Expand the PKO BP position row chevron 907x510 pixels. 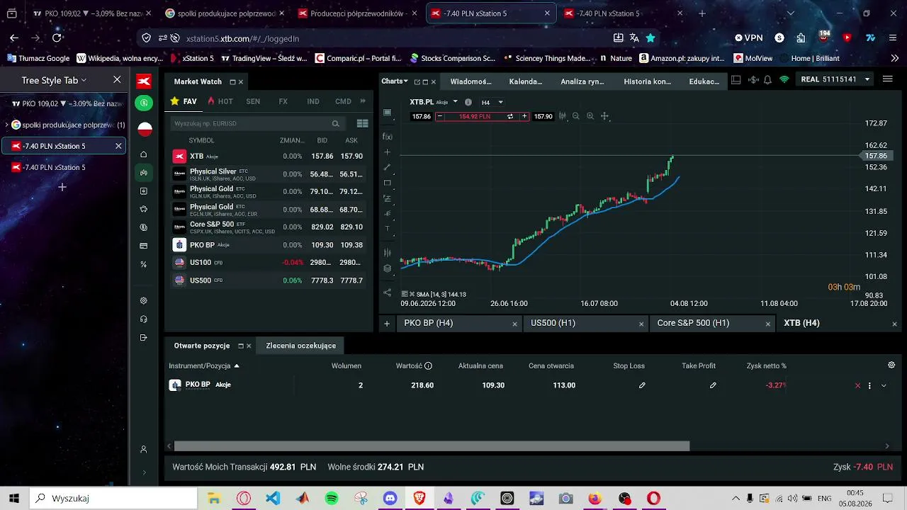[884, 385]
